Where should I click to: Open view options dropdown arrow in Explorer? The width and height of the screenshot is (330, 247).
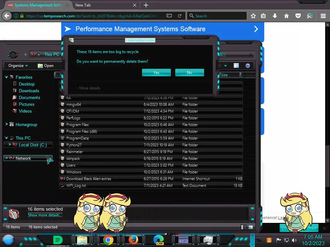tap(225, 66)
